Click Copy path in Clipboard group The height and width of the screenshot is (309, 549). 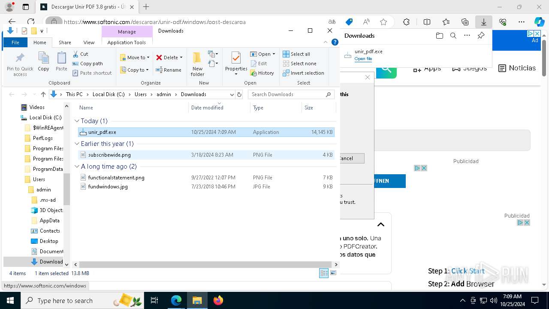(x=87, y=64)
